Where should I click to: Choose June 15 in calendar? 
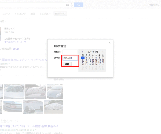coord(83,62)
